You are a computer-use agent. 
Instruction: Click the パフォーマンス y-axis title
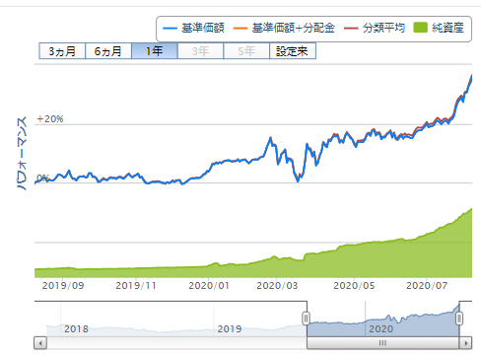(22, 153)
